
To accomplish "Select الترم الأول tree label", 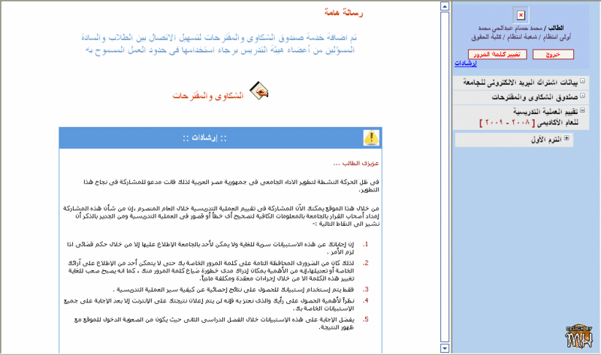I will [x=546, y=140].
